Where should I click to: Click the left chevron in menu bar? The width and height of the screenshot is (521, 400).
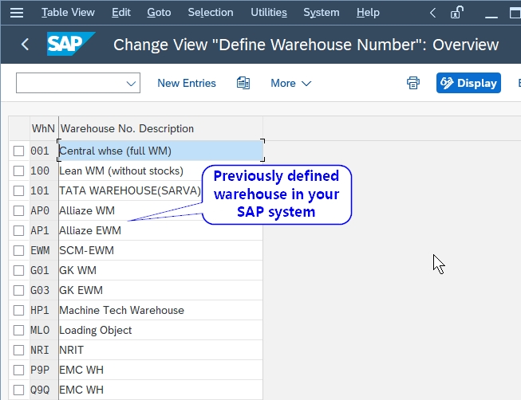point(432,13)
